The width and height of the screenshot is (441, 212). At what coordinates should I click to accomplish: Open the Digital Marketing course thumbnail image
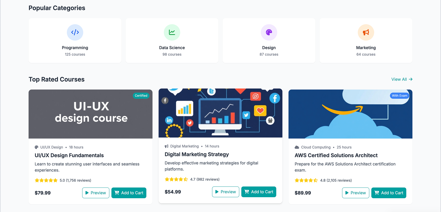[x=220, y=113]
